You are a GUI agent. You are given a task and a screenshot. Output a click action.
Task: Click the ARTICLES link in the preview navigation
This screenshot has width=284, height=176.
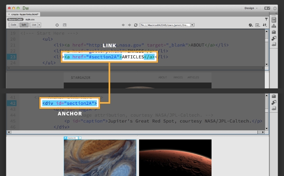pyautogui.click(x=193, y=77)
